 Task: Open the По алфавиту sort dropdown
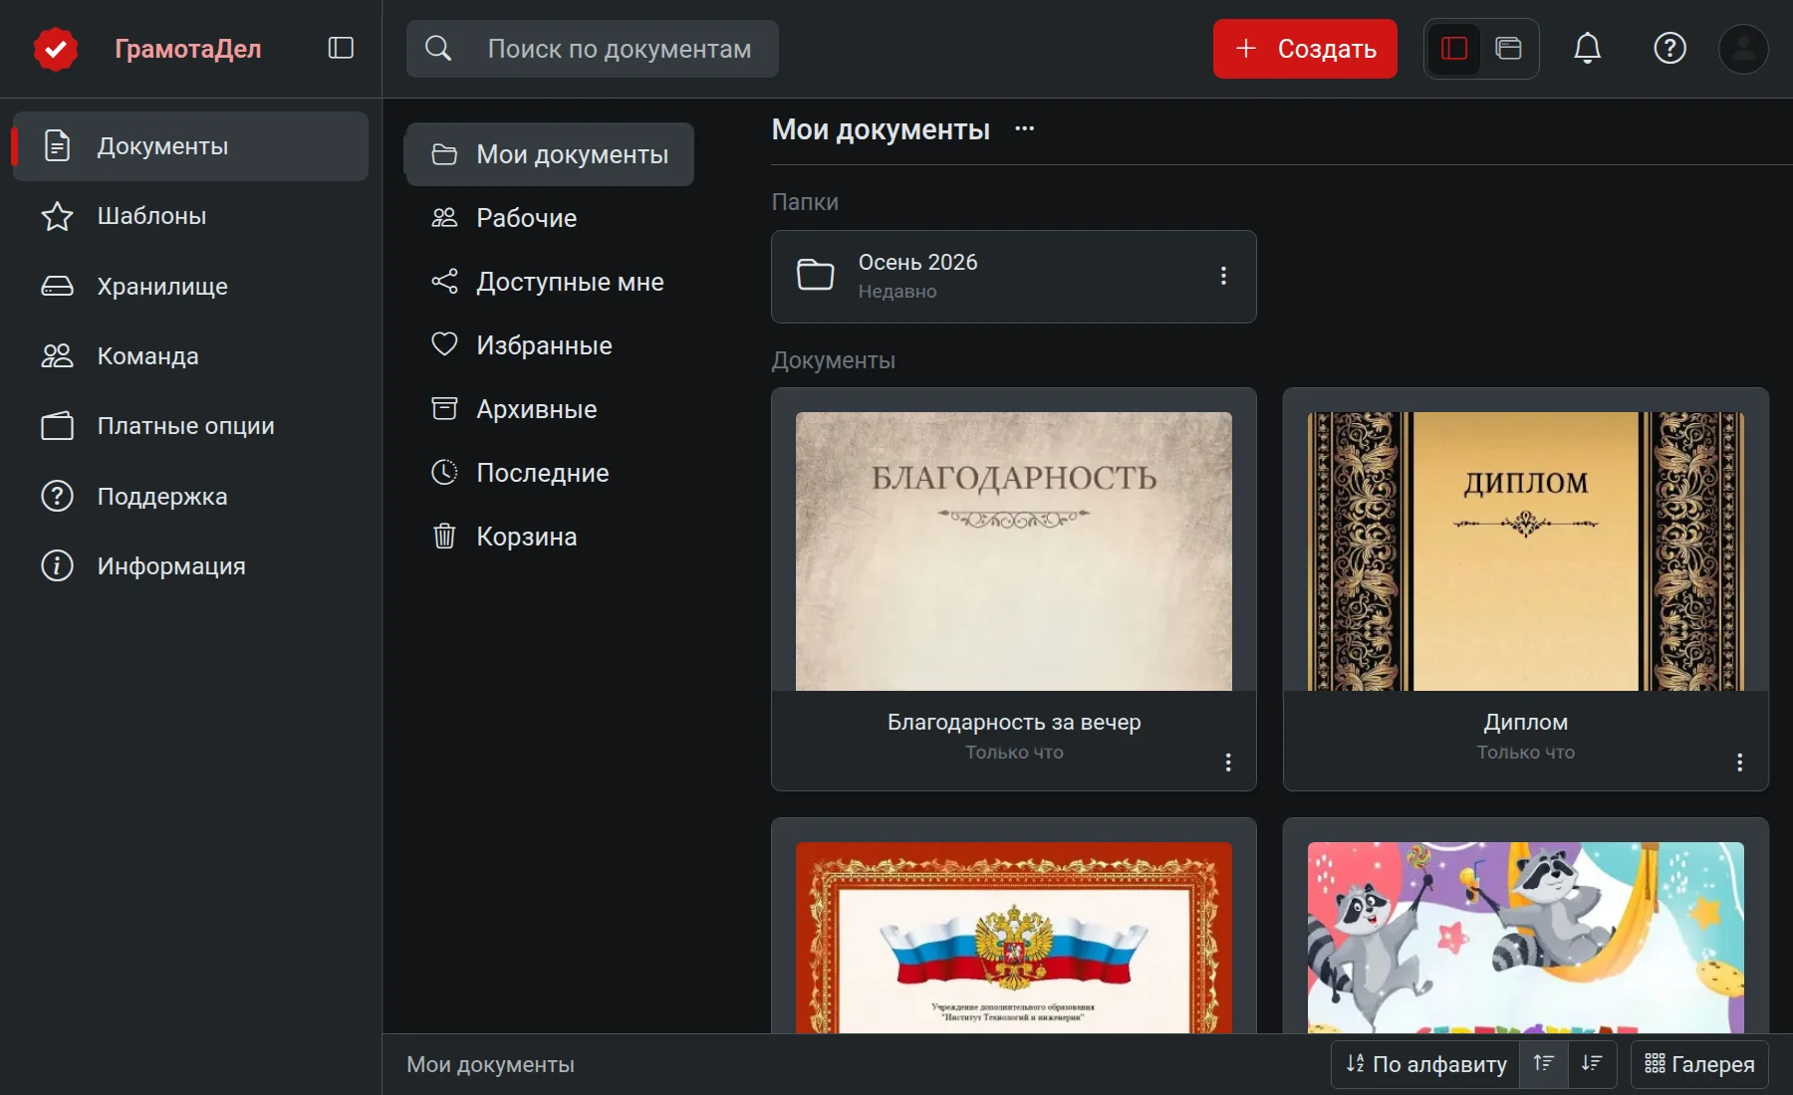tap(1425, 1064)
